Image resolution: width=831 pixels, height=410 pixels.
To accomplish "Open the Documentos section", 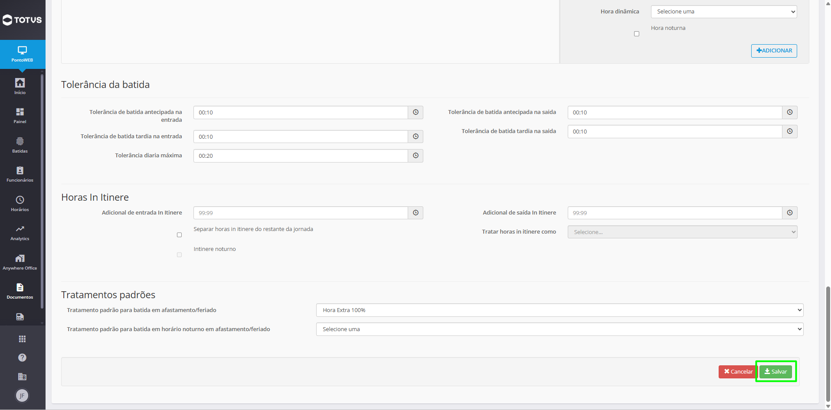I will pyautogui.click(x=20, y=291).
